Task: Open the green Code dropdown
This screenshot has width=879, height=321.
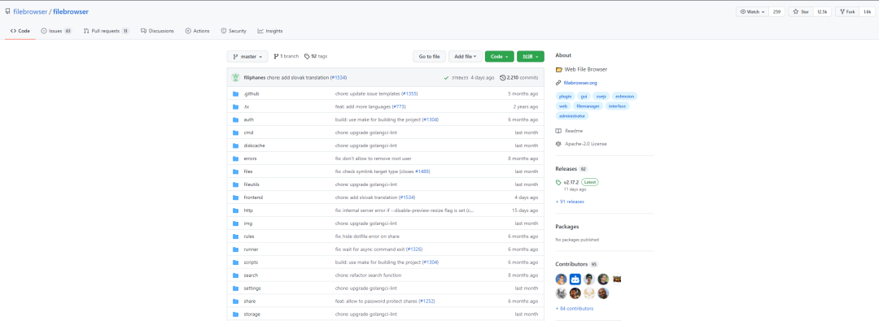Action: point(500,57)
